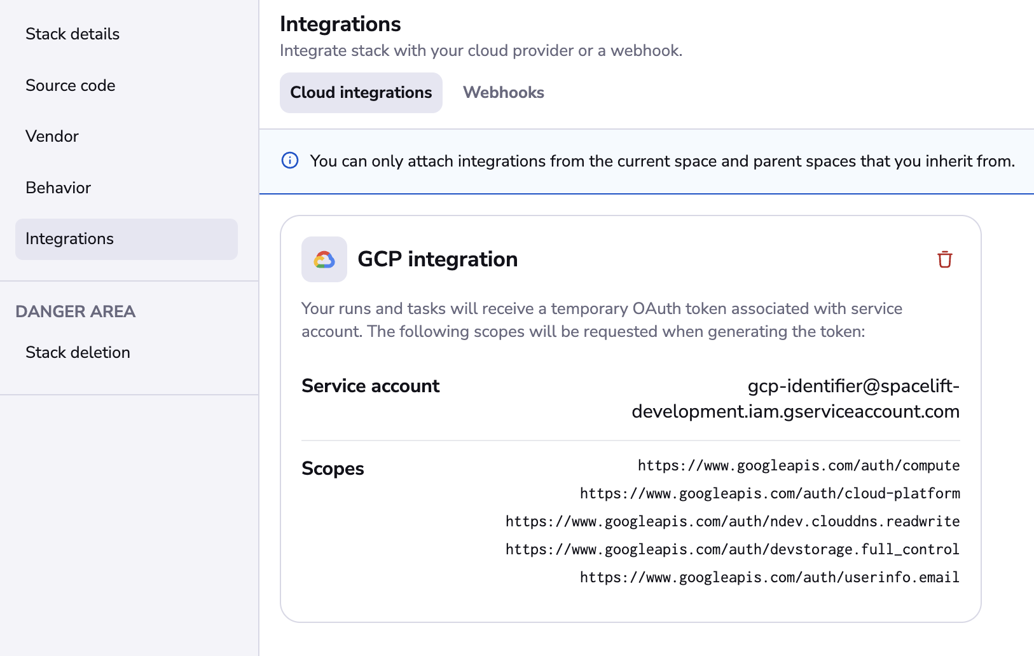Open Stack deletion in the danger area
The height and width of the screenshot is (656, 1034).
(78, 352)
